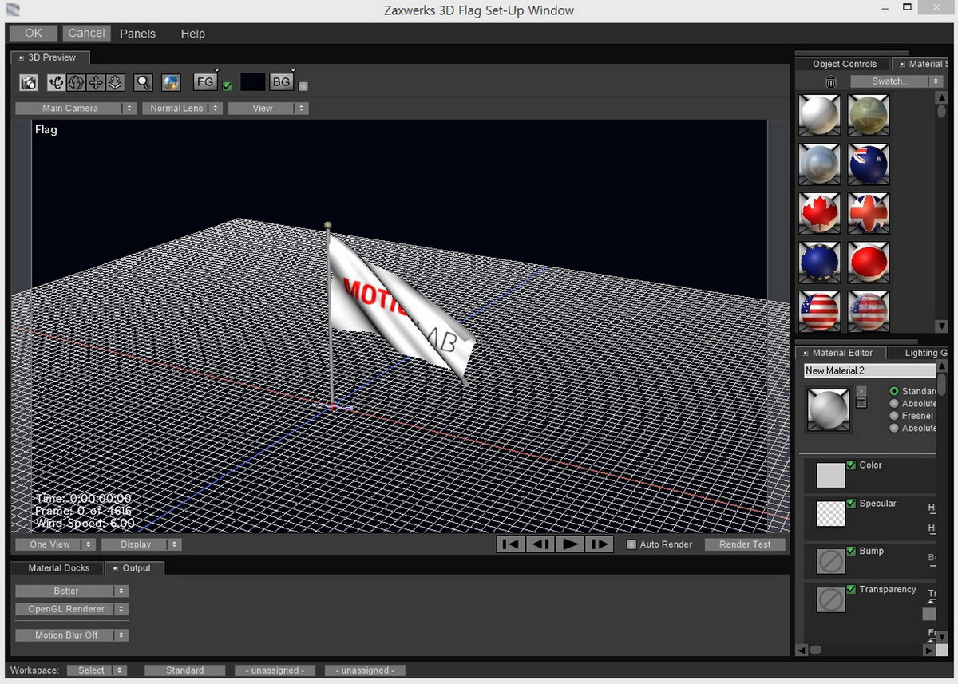Choose the Australian flag material swatch
Image resolution: width=958 pixels, height=684 pixels.
(x=869, y=164)
